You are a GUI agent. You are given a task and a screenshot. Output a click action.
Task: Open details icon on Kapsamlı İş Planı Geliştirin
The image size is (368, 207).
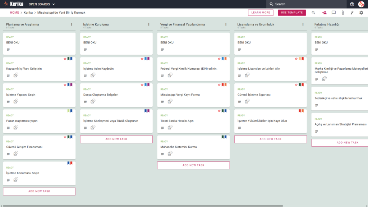pos(8,75)
